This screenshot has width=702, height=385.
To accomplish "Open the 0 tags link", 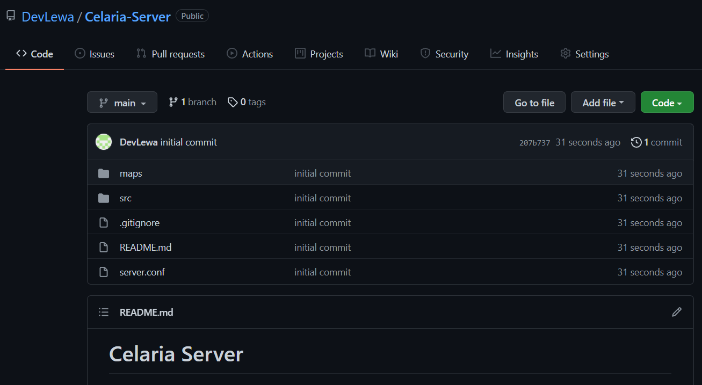I will (x=247, y=102).
